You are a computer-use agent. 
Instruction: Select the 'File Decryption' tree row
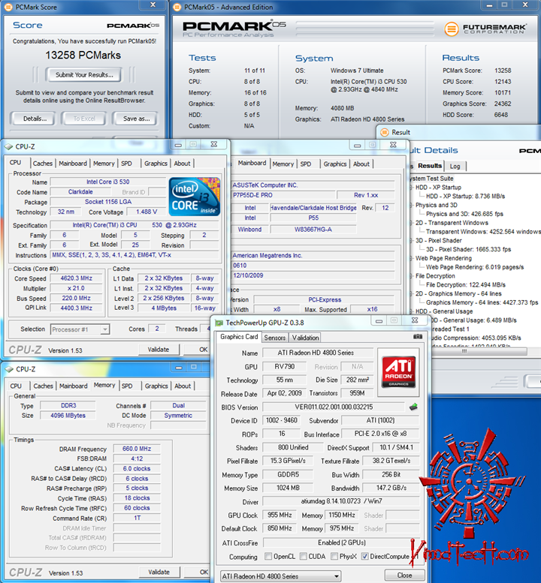435,276
